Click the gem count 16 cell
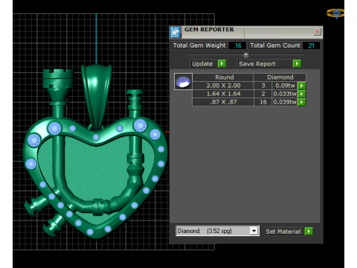Image resolution: width=357 pixels, height=268 pixels. [263, 102]
